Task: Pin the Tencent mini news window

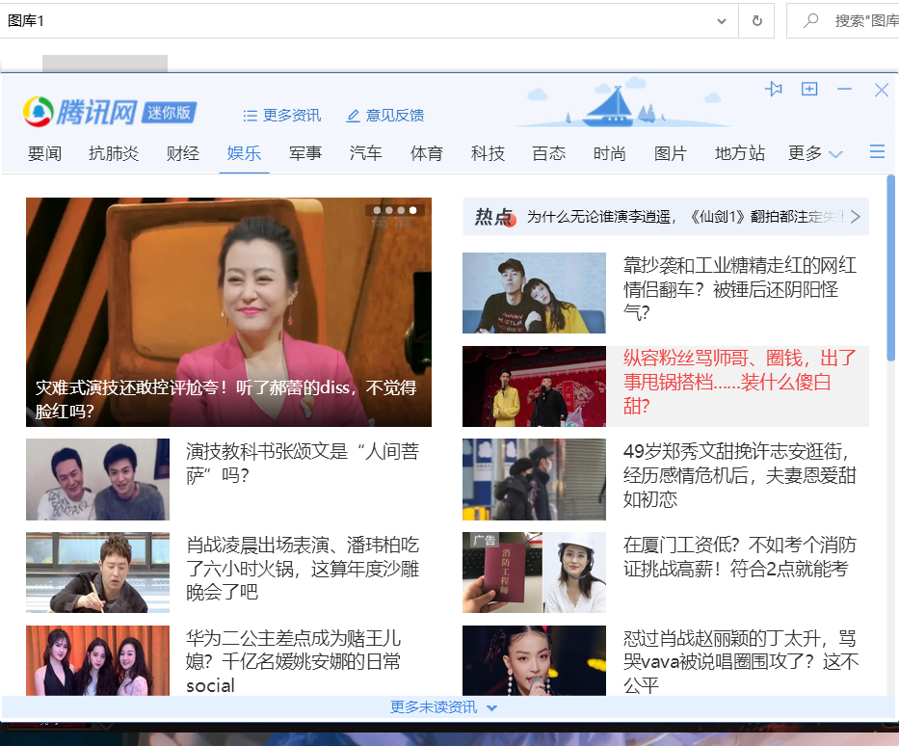Action: 774,89
